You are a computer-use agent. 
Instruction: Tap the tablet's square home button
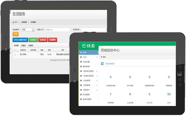click(x=179, y=74)
